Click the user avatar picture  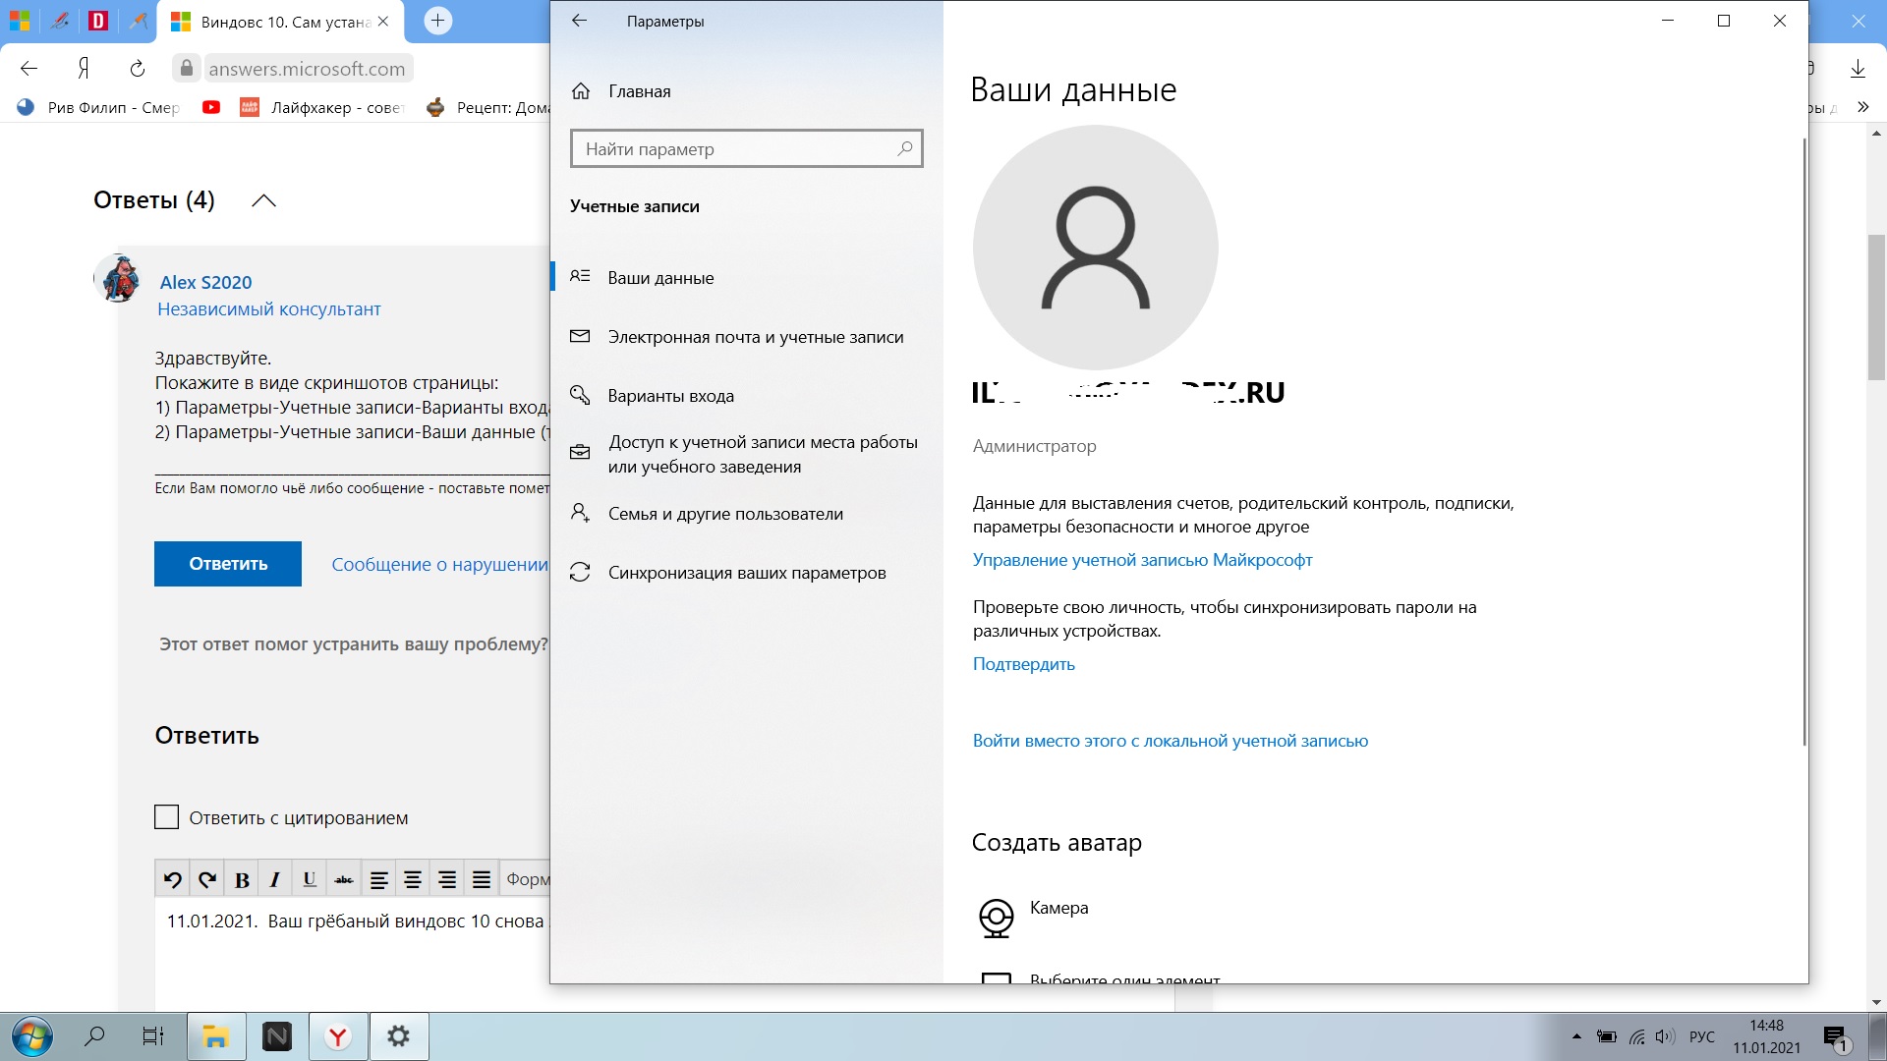[x=1095, y=248]
